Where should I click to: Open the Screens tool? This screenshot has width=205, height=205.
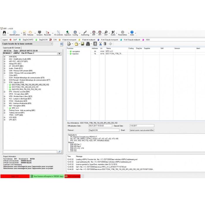[40, 33]
